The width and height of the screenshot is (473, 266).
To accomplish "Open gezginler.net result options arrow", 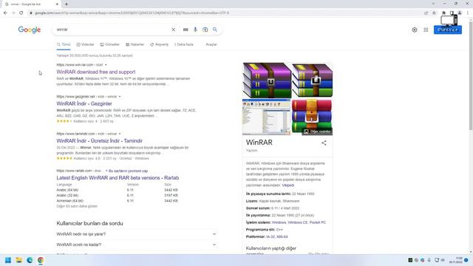I will [120, 97].
